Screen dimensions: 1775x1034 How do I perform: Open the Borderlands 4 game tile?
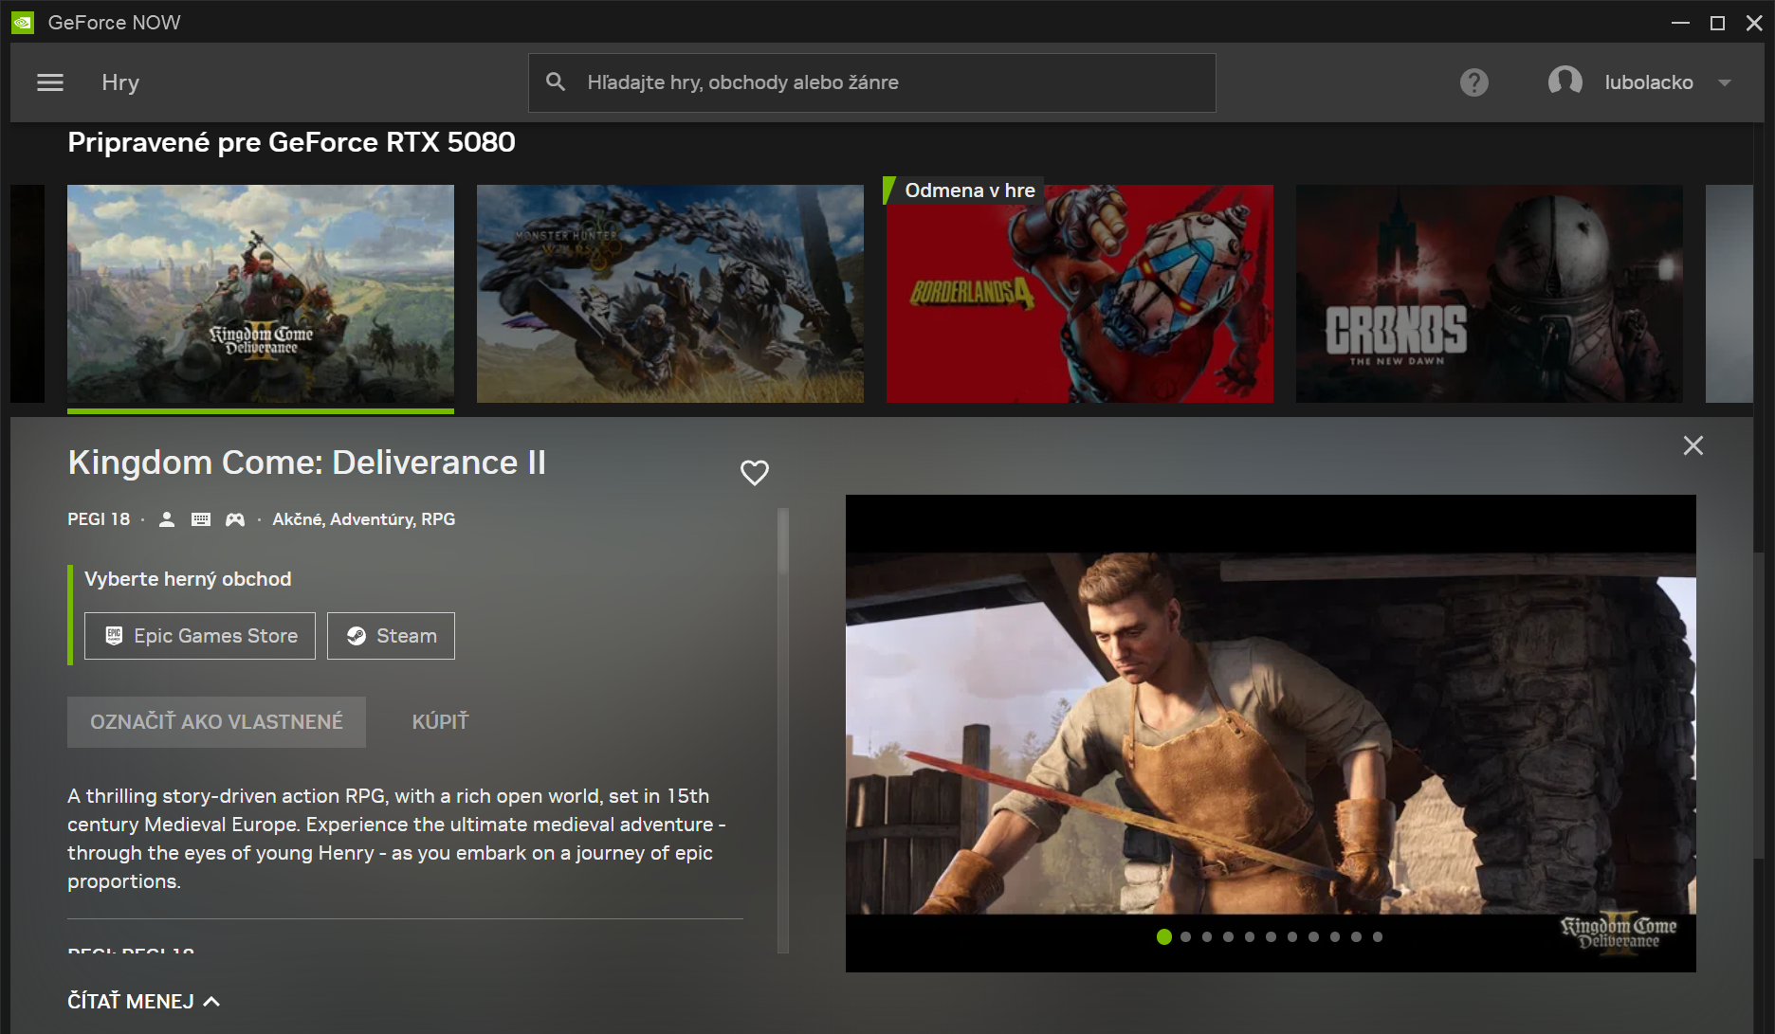tap(1079, 294)
